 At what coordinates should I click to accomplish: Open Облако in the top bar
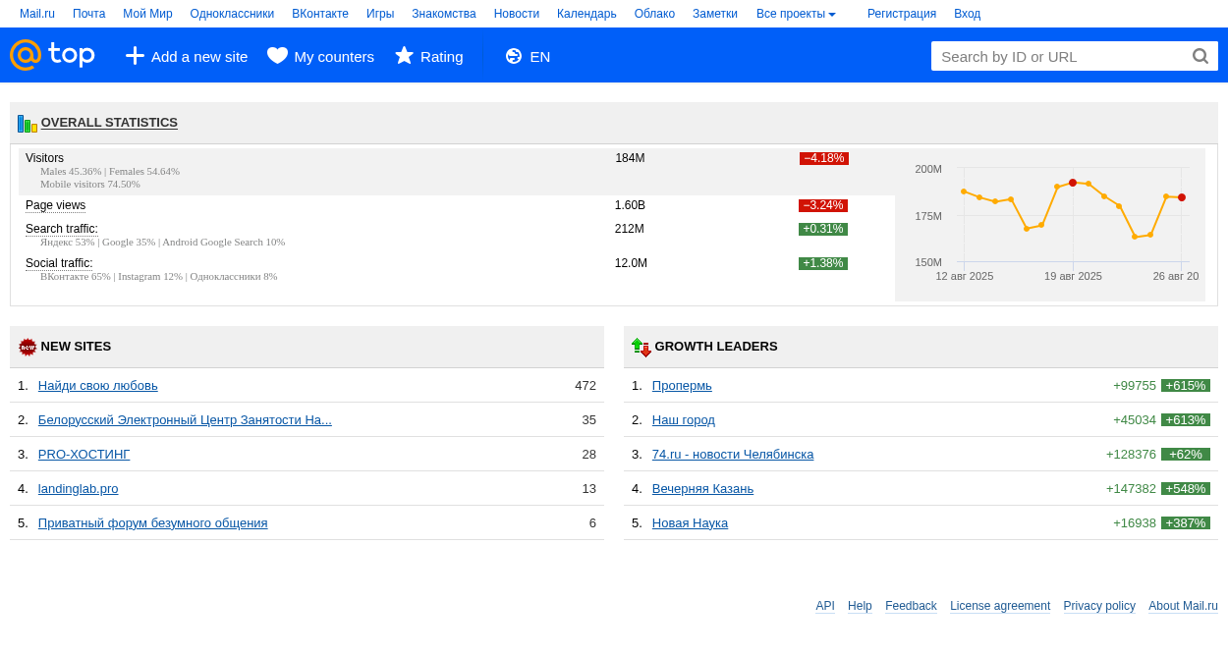click(654, 14)
